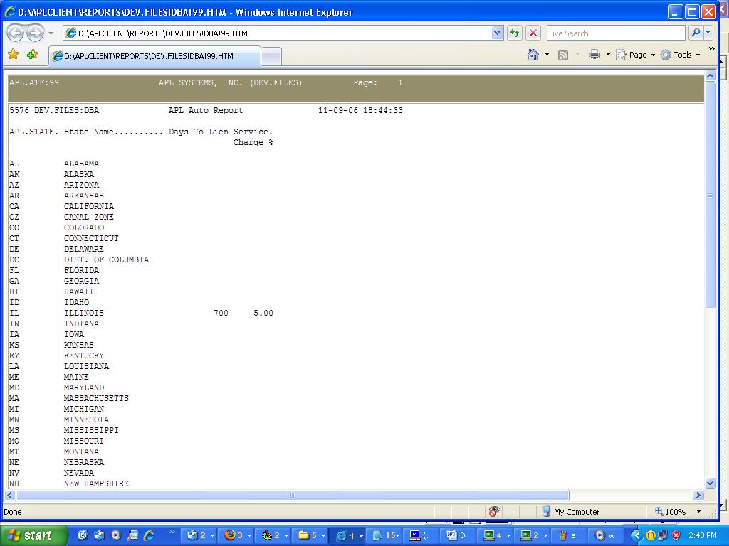Click the horizontal scrollbar left arrow
729x546 pixels.
click(9, 496)
